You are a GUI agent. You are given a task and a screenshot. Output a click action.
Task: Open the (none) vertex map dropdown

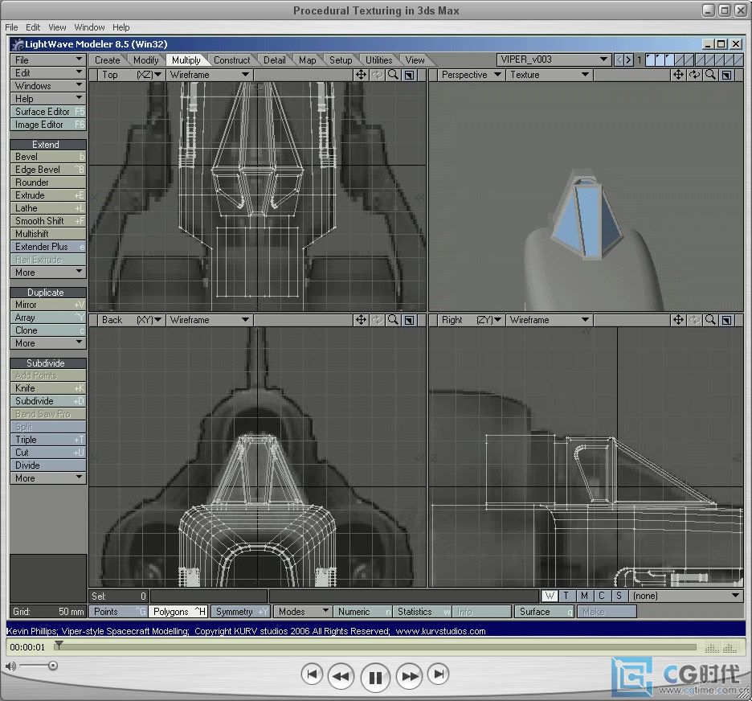point(686,596)
